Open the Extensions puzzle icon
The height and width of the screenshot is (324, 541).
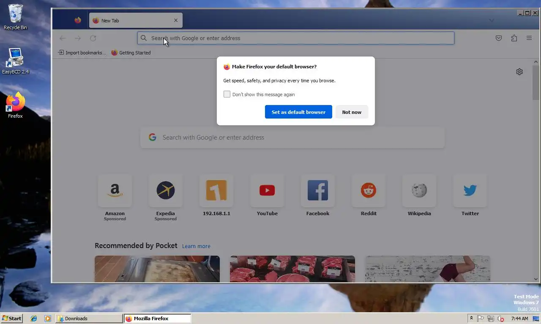click(514, 38)
